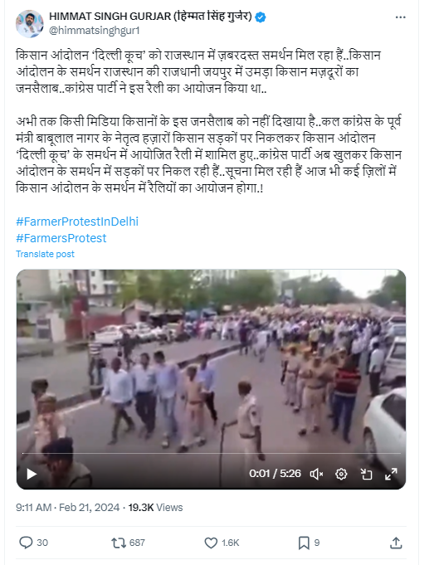This screenshot has width=429, height=565.
Task: Repost this tweet using retweet icon
Action: click(119, 543)
